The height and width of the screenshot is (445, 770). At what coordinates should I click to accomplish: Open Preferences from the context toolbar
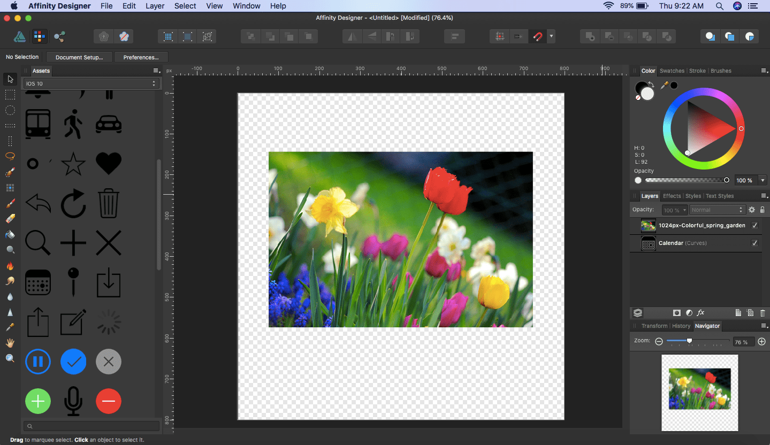141,57
